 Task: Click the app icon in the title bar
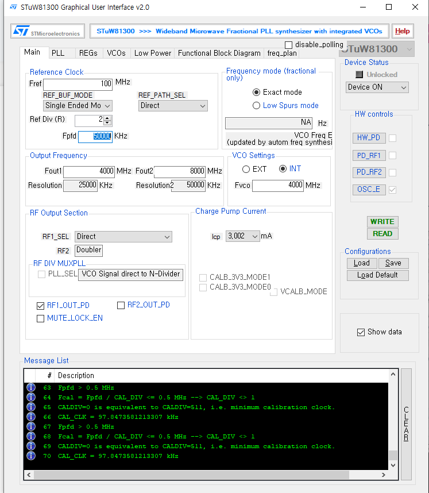point(13,7)
